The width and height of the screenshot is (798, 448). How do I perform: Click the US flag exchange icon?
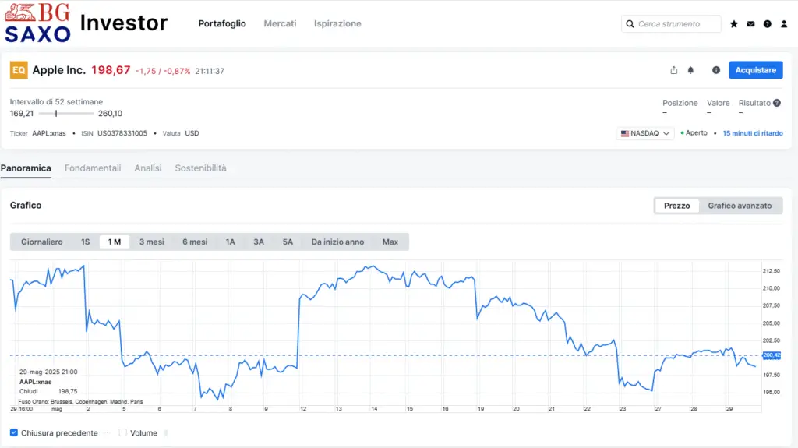pyautogui.click(x=625, y=133)
